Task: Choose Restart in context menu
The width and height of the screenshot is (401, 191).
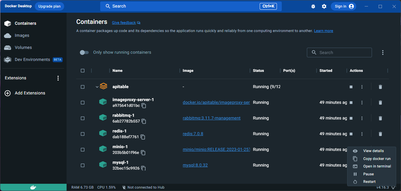Action: tap(372, 182)
